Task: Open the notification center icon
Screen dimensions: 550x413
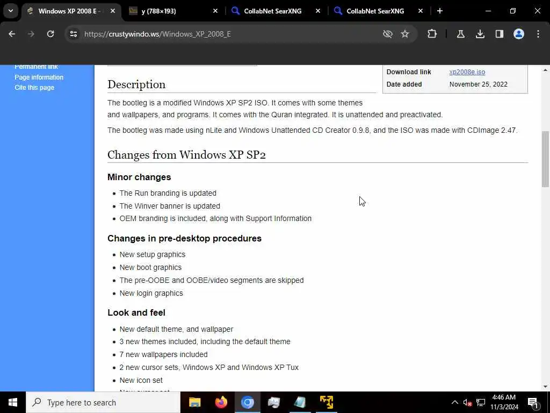Action: coord(533,402)
